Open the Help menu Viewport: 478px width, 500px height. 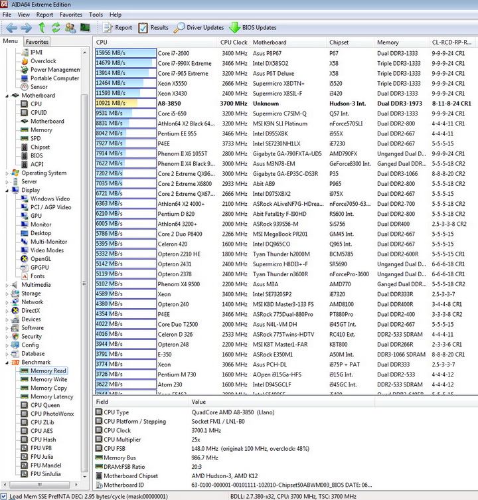(116, 15)
